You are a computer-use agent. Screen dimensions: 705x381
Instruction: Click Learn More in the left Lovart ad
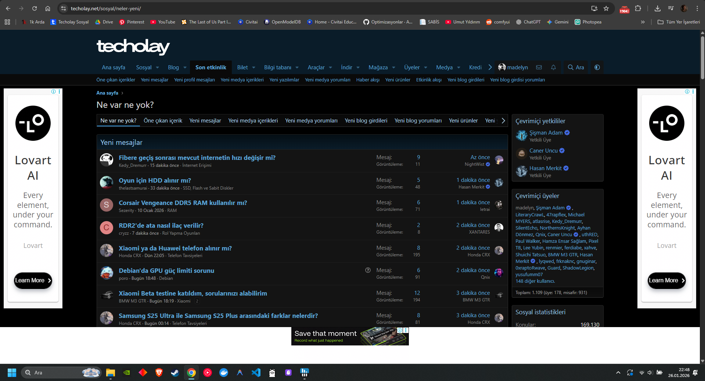[x=33, y=281]
